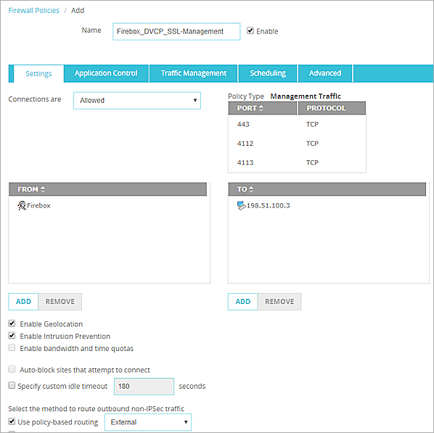Click the host computer icon beside 198.51.100.3
434x433 pixels.
tap(242, 205)
